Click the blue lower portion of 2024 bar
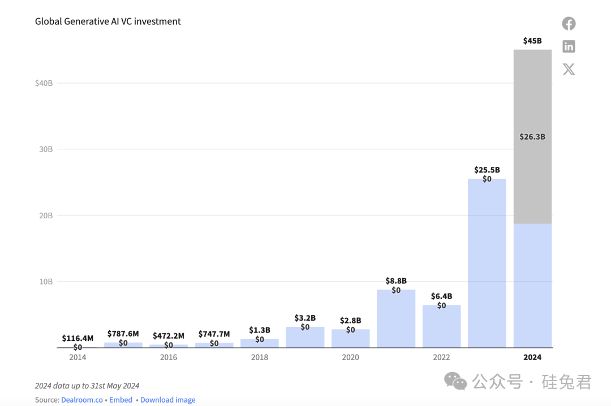This screenshot has height=406, width=611. pos(532,286)
